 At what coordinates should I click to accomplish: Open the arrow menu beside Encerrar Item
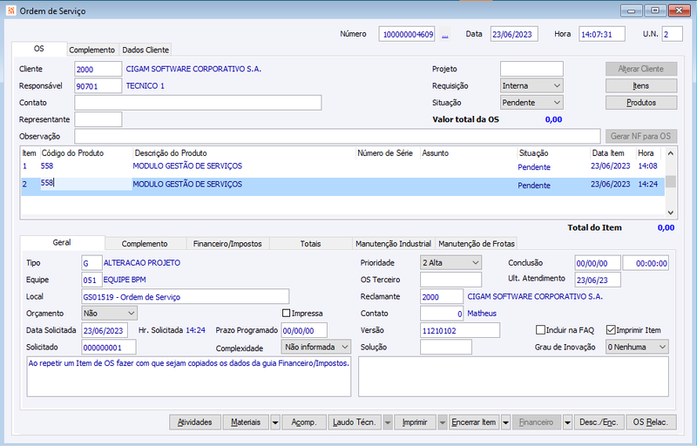(505, 422)
